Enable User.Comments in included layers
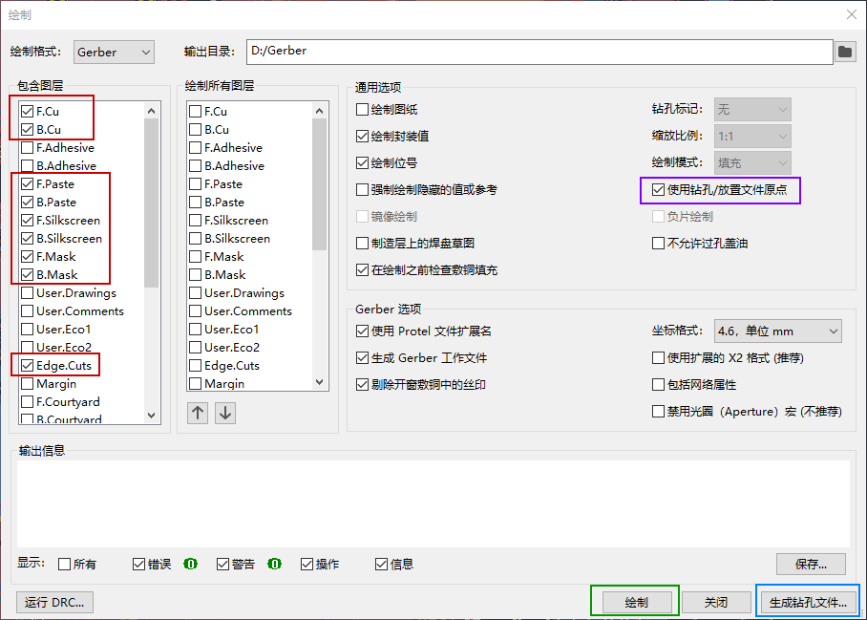 [x=27, y=311]
